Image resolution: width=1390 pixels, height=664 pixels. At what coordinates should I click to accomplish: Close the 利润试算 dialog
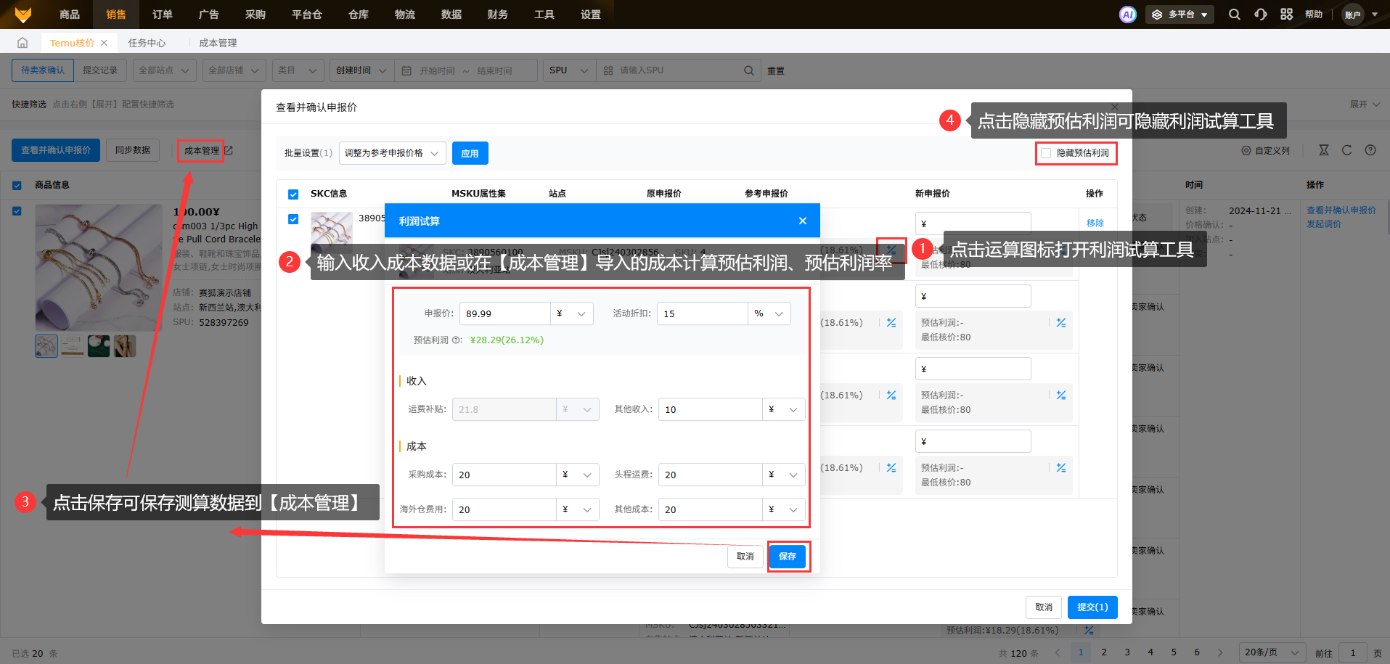coord(802,221)
